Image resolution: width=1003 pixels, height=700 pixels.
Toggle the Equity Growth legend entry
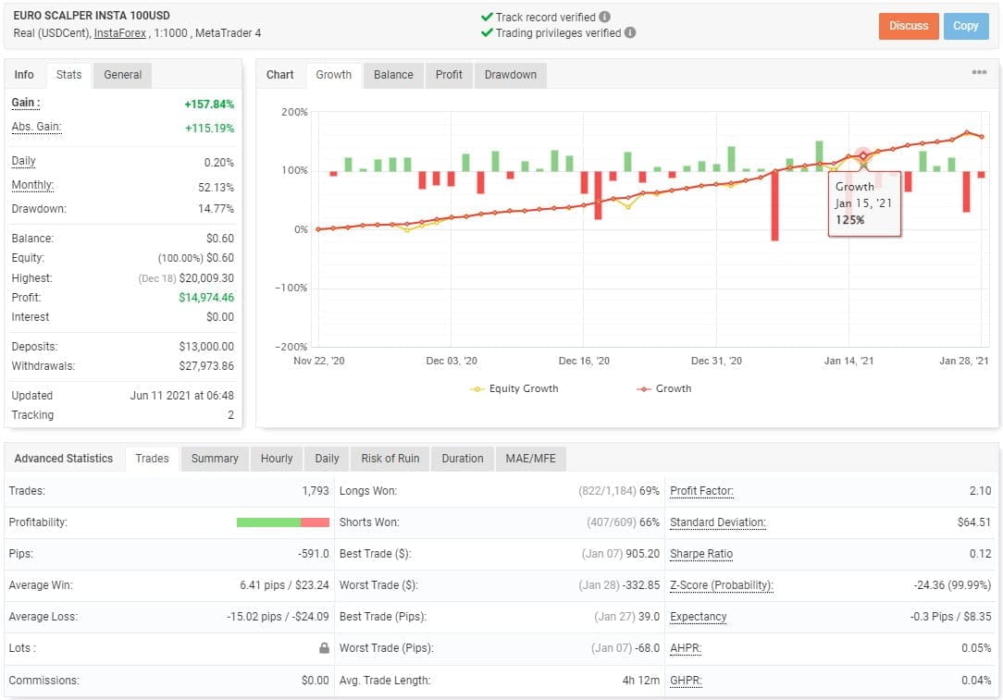[x=514, y=388]
